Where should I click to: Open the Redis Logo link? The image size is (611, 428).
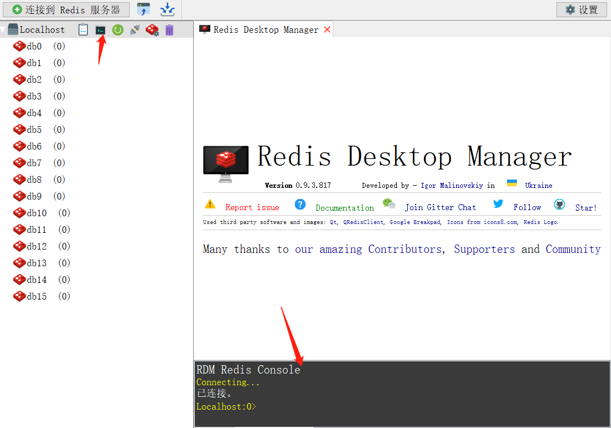pyautogui.click(x=541, y=222)
